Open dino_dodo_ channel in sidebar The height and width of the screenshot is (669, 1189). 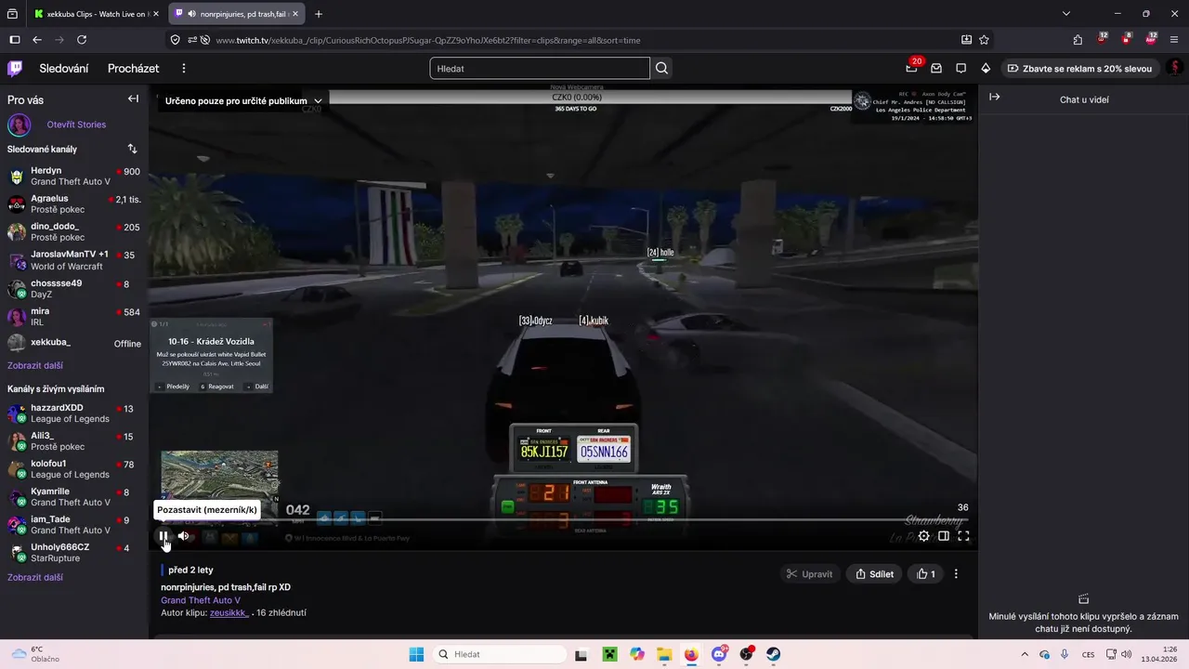74,232
